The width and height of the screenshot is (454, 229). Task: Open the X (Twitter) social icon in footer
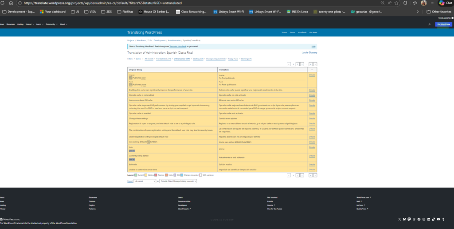(399, 219)
